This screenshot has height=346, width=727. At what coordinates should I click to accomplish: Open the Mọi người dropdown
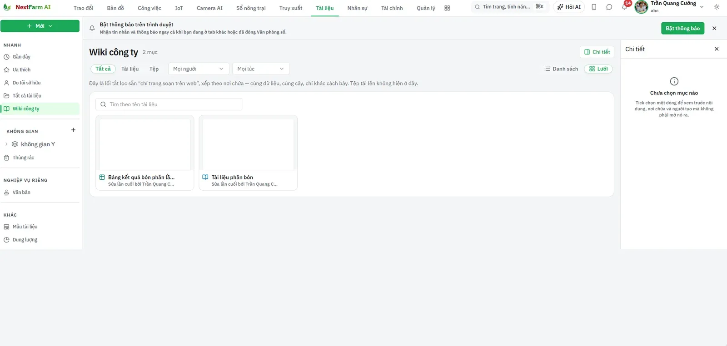tap(199, 69)
